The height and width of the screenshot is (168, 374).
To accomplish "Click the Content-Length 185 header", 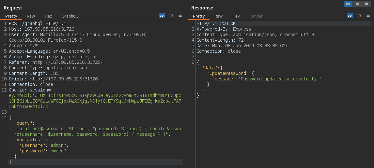I will click(34, 73).
